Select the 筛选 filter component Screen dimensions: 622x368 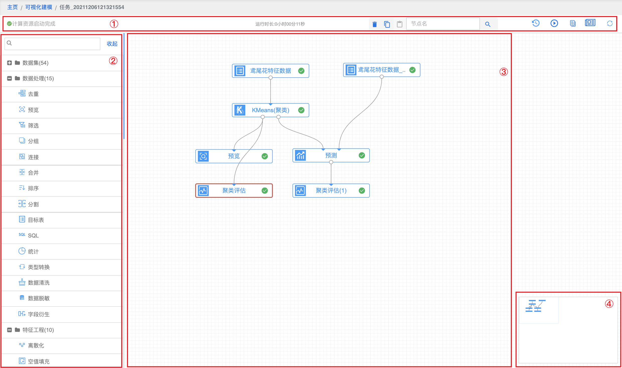point(61,126)
